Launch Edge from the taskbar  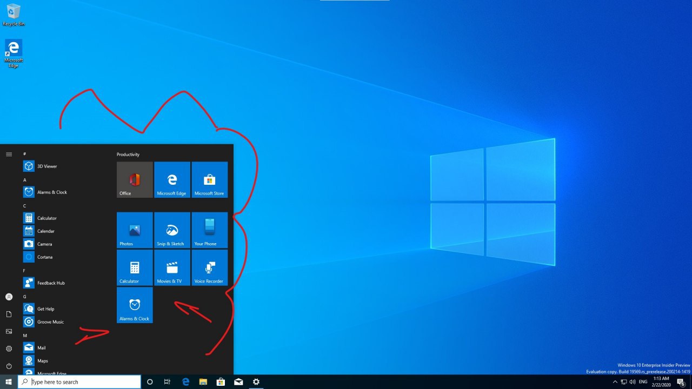[185, 382]
